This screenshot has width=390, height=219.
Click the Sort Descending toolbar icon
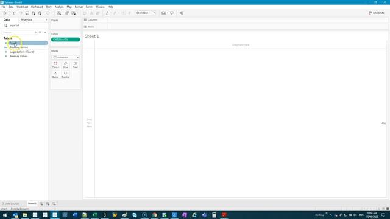pos(97,13)
